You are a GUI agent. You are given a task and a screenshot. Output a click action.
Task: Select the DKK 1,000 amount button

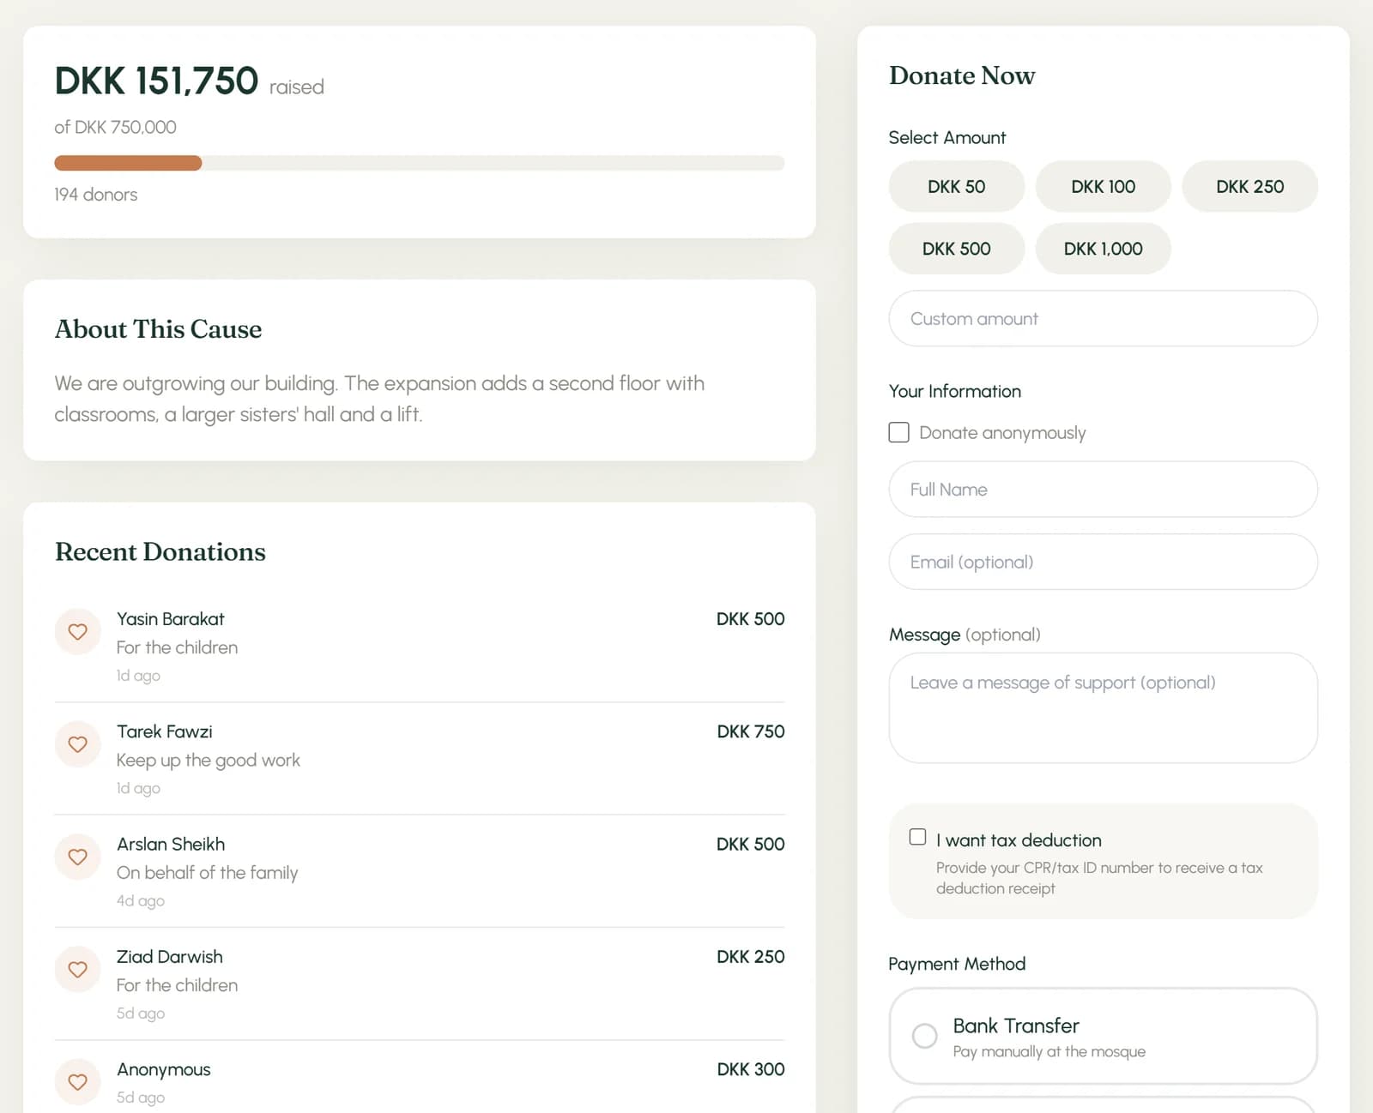[1104, 249]
